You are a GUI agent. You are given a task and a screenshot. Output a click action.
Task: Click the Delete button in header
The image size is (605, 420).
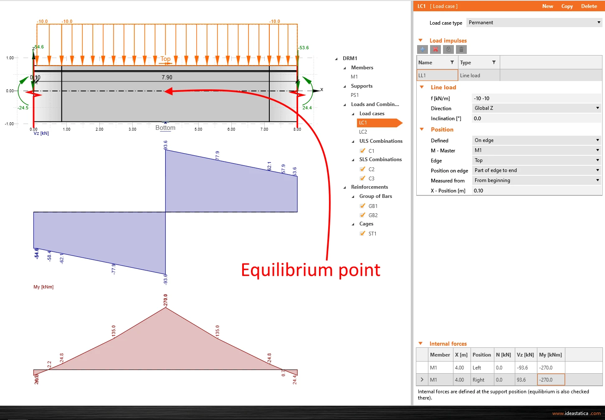pyautogui.click(x=589, y=6)
